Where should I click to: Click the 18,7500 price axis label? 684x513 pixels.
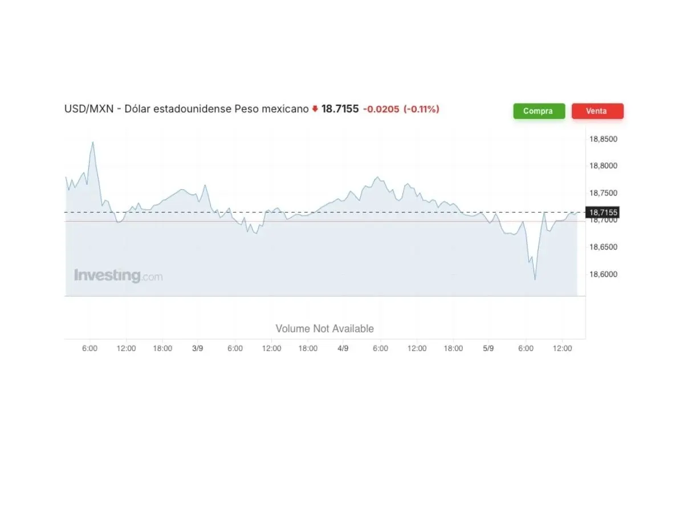point(603,193)
